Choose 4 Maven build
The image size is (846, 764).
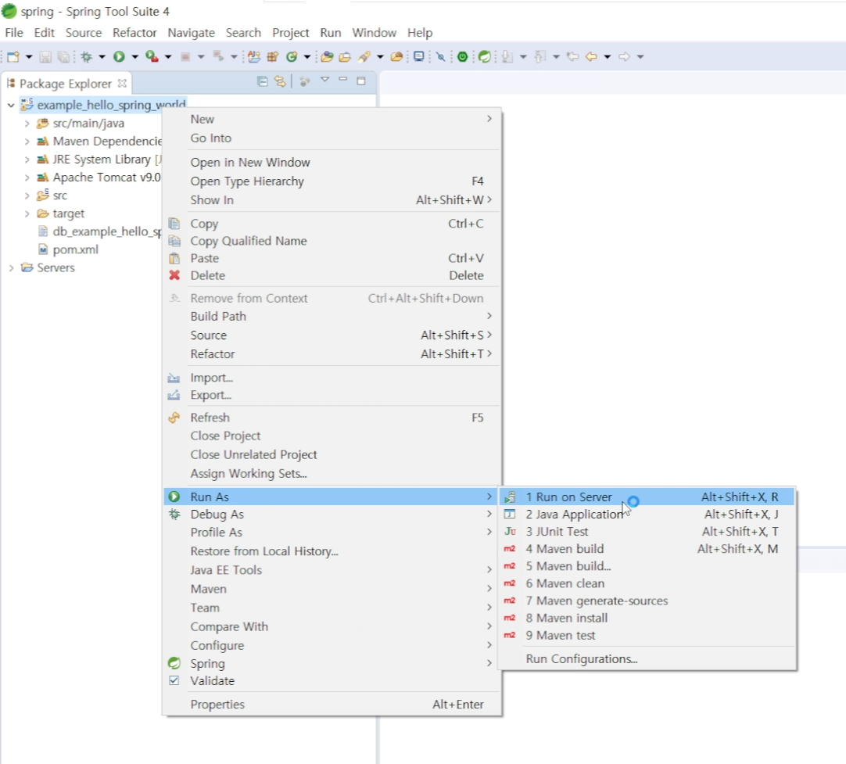pyautogui.click(x=647, y=549)
